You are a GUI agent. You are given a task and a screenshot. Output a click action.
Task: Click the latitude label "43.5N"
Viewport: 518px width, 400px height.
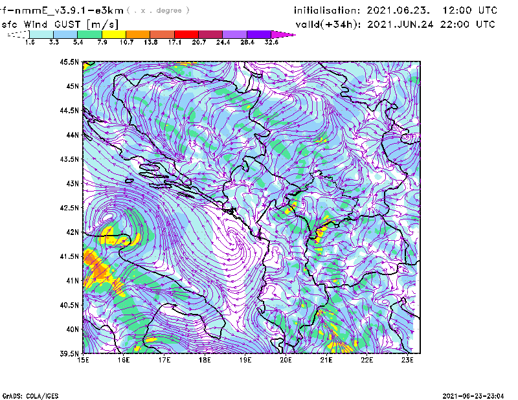[x=69, y=159]
